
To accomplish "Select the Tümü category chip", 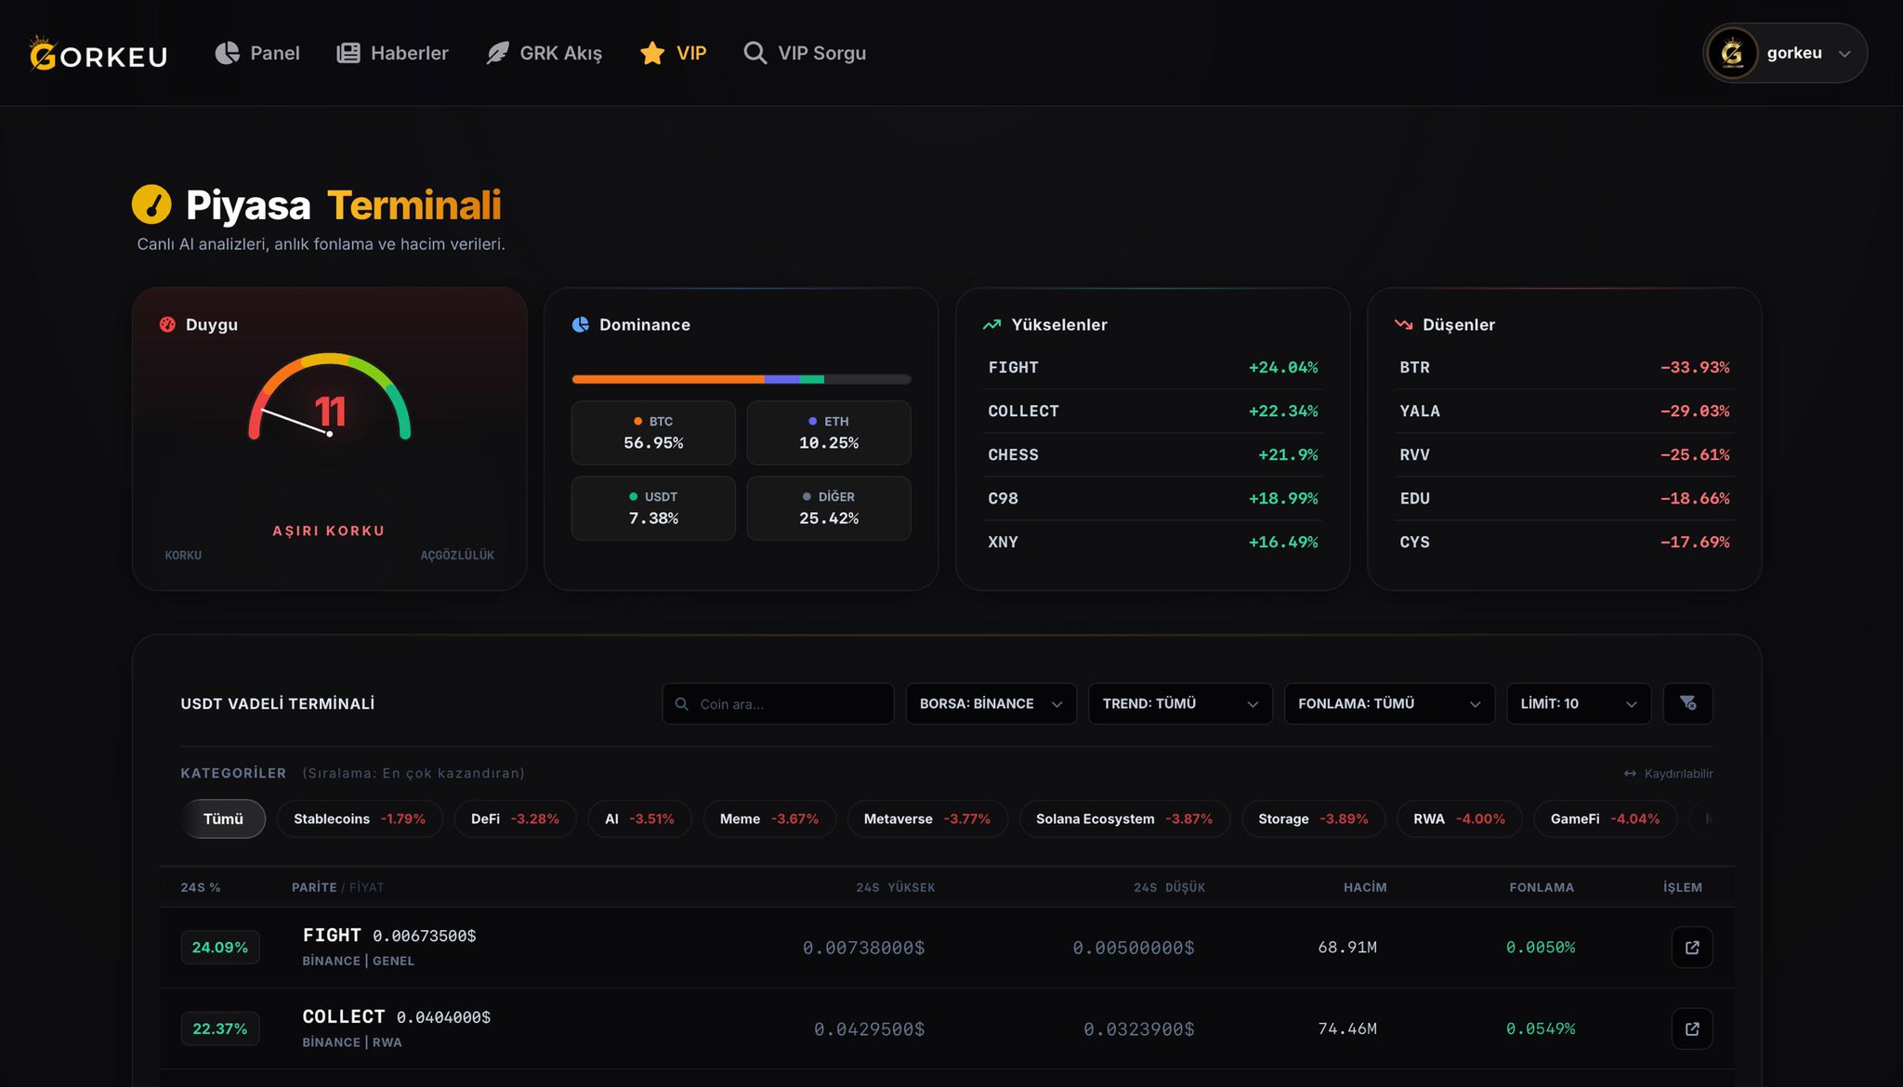I will pyautogui.click(x=223, y=819).
